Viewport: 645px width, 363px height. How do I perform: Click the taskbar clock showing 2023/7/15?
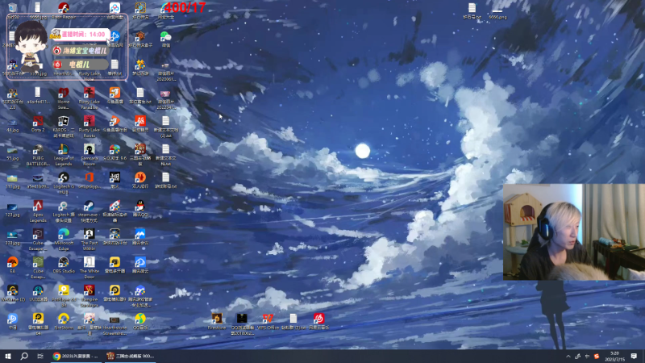[x=615, y=357]
